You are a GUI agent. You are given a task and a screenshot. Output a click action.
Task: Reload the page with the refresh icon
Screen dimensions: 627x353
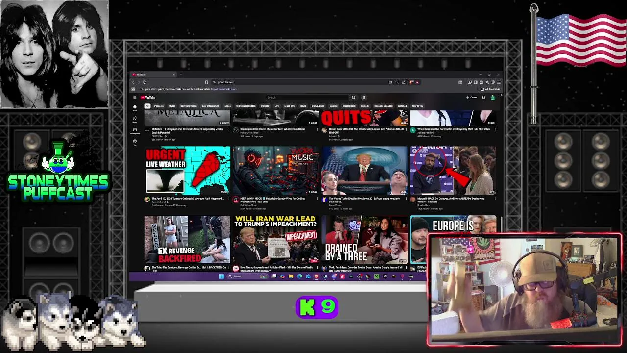145,82
